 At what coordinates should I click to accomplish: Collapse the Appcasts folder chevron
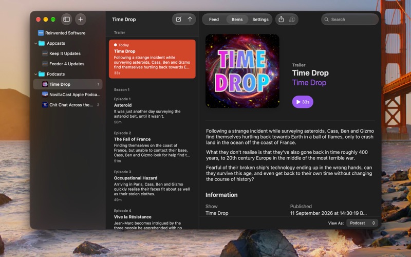pyautogui.click(x=35, y=43)
